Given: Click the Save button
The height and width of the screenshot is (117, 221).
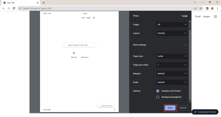Looking at the screenshot, I should 170,108.
